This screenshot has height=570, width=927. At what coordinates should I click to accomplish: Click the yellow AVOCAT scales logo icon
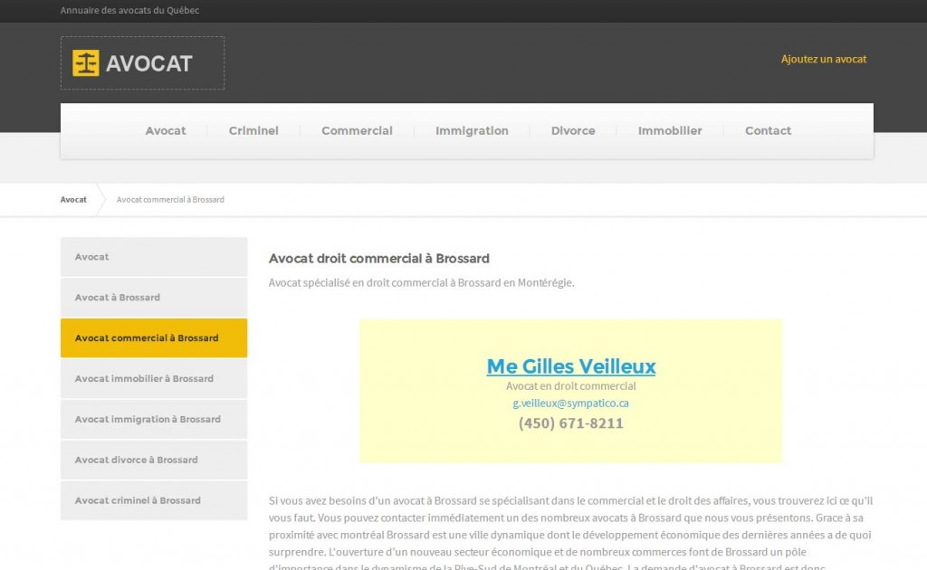pos(84,62)
